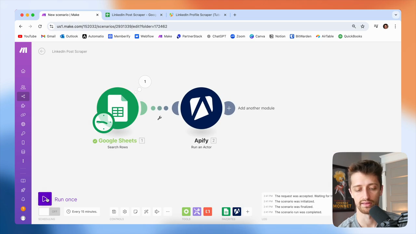Open the YouTube bookmark

pyautogui.click(x=27, y=36)
